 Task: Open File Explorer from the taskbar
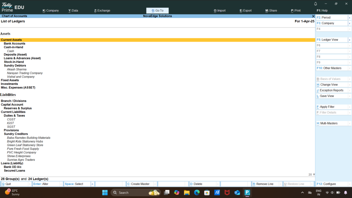[x=187, y=192]
